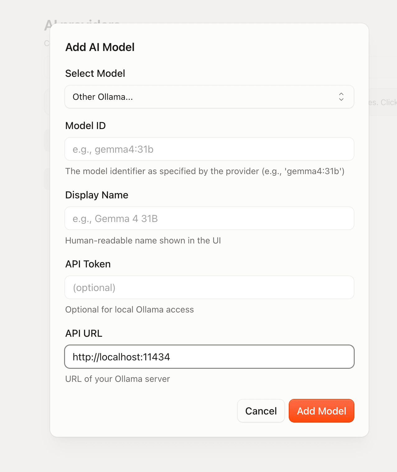Click the 'Display Name' label
The height and width of the screenshot is (472, 397).
(x=97, y=195)
